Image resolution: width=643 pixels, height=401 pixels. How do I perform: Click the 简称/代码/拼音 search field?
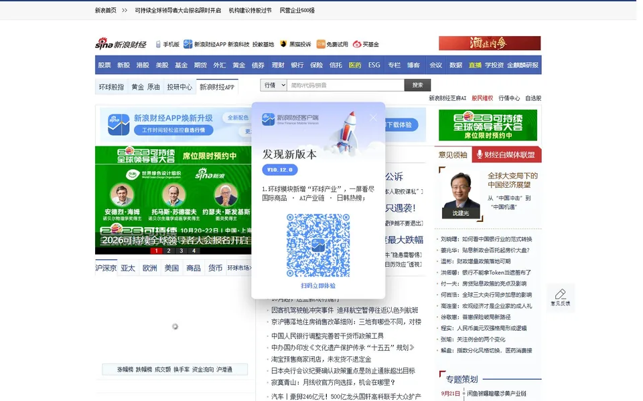[x=346, y=85]
